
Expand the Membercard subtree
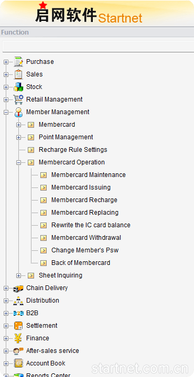click(18, 125)
